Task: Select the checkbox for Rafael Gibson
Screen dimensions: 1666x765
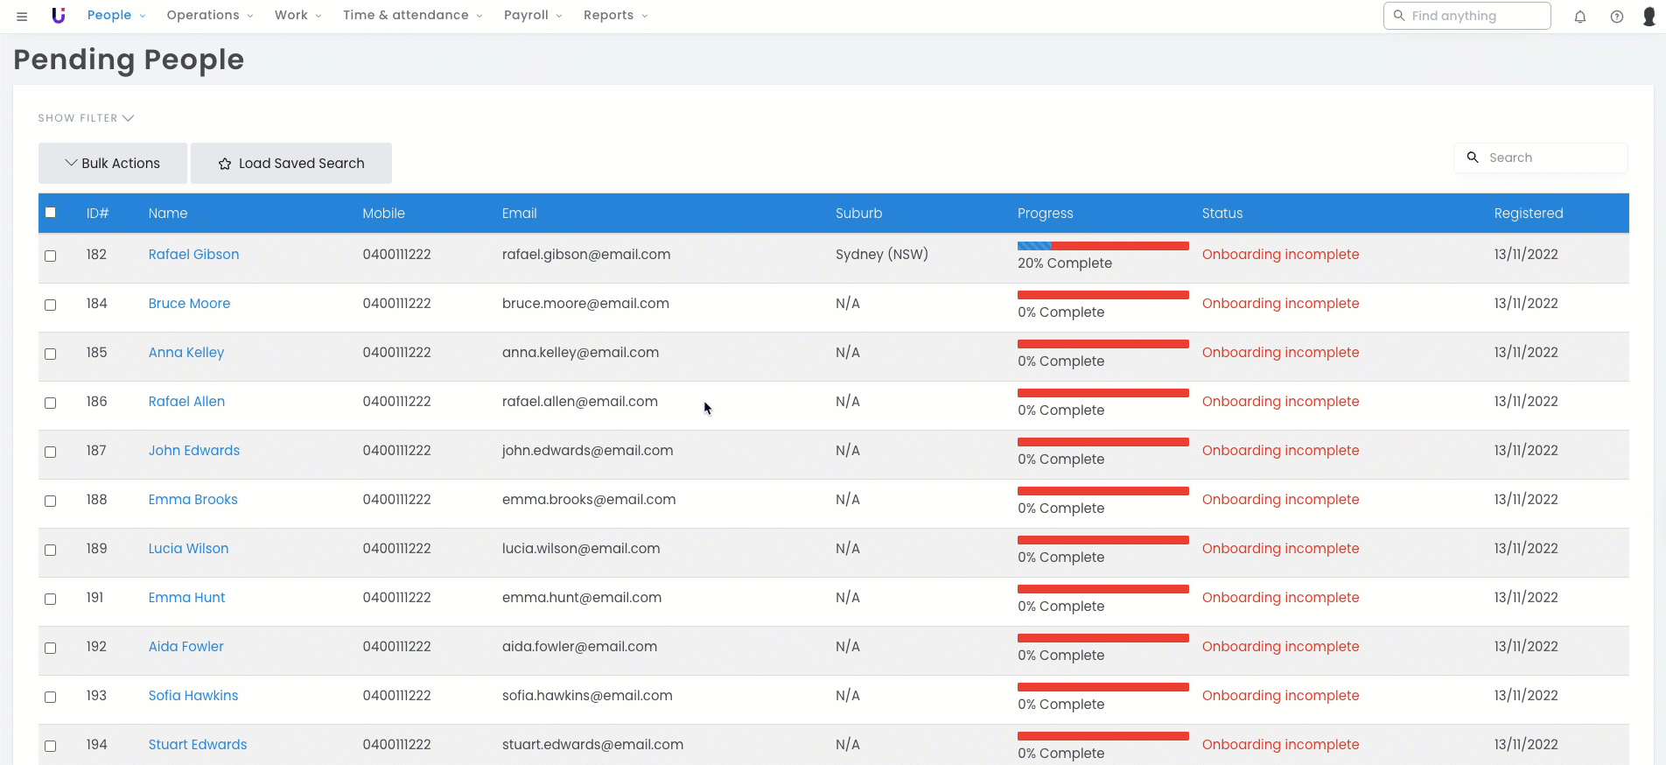Action: [51, 256]
